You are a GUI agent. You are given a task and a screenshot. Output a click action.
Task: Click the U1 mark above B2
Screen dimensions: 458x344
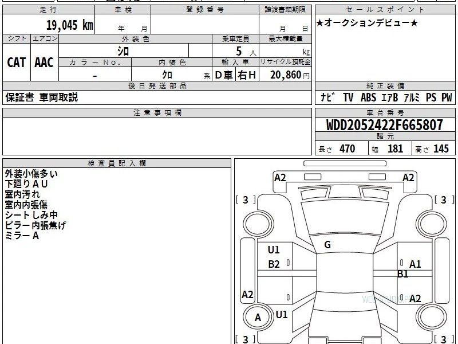274,250
